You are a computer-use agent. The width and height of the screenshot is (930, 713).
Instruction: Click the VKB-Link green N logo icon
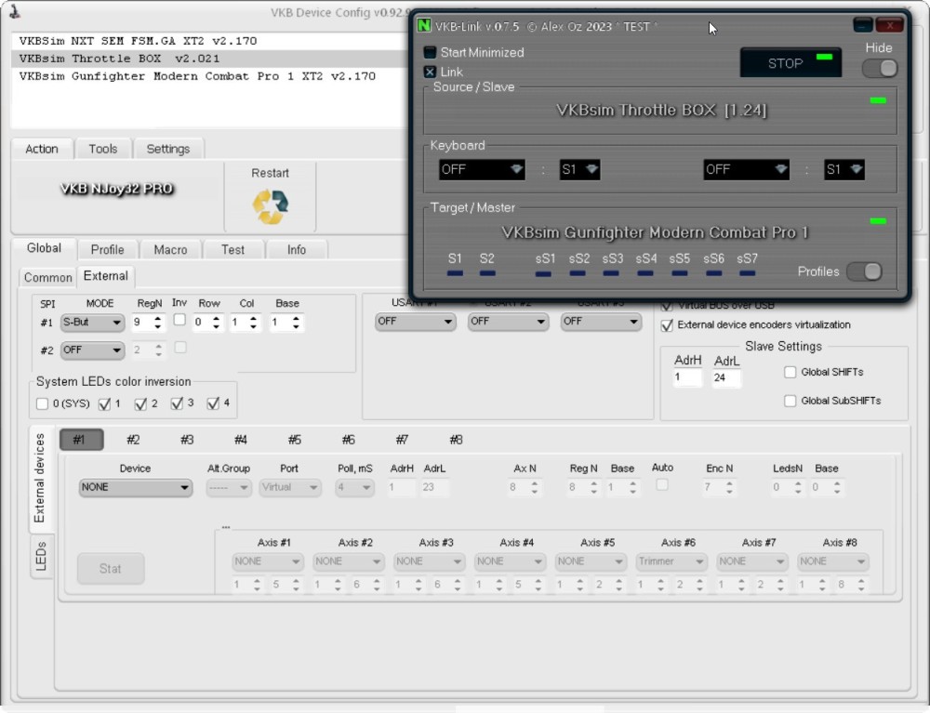pyautogui.click(x=424, y=26)
